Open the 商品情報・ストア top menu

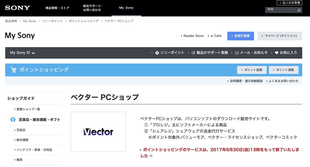57,8
